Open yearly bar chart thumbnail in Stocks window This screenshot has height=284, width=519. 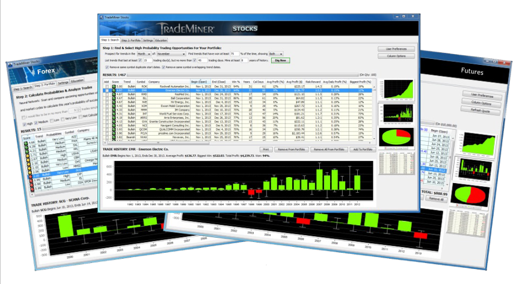396,114
